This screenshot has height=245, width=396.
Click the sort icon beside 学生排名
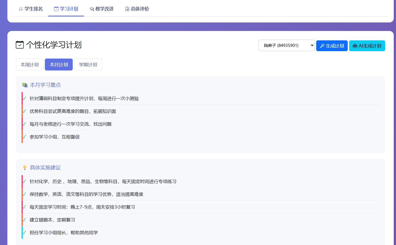pyautogui.click(x=20, y=9)
